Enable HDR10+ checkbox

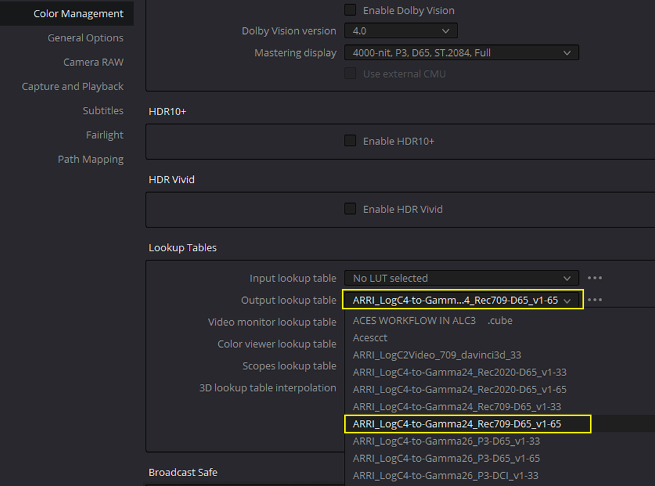pyautogui.click(x=350, y=141)
